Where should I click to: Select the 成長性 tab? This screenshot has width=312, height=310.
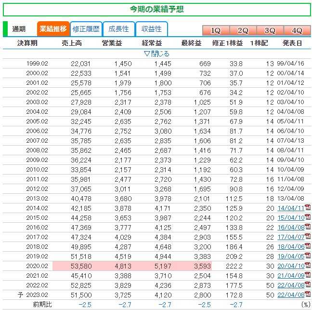point(118,29)
